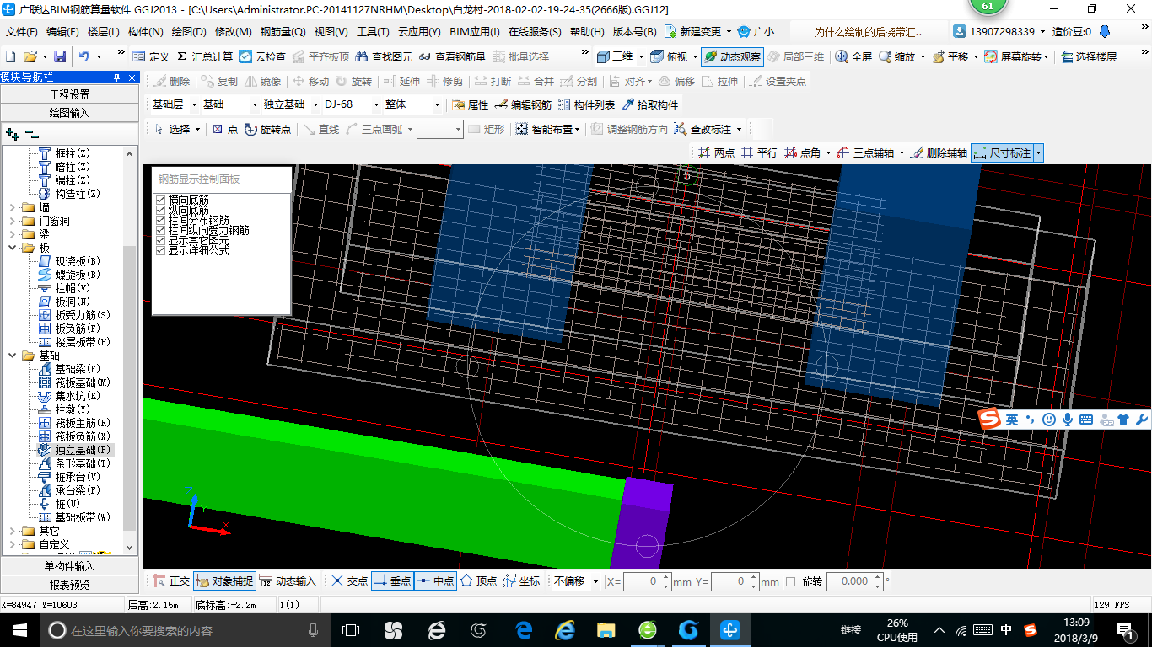The width and height of the screenshot is (1152, 647).
Task: Click 屏幕旋转 screen rotate tool
Action: pyautogui.click(x=1013, y=56)
